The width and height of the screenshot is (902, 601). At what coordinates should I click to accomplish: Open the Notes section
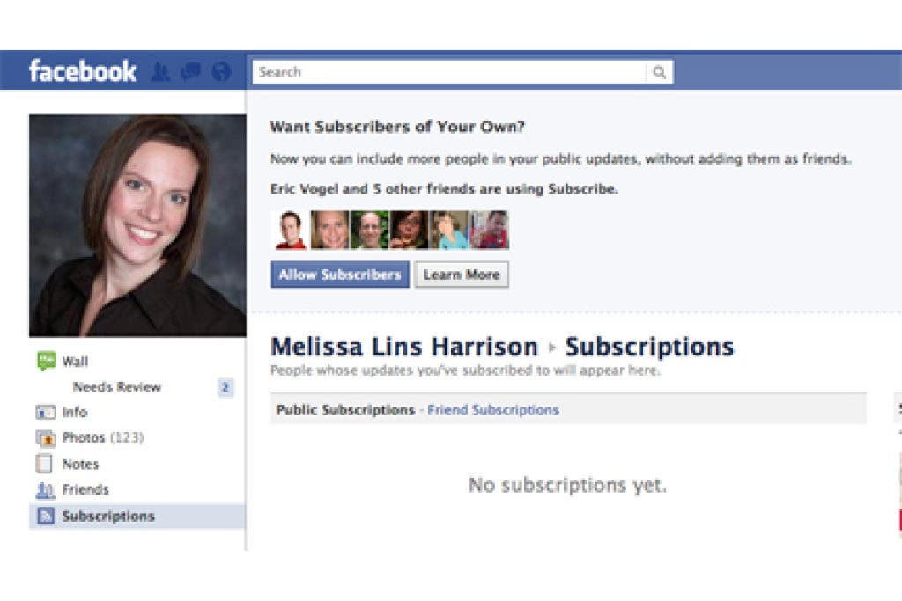click(x=80, y=464)
